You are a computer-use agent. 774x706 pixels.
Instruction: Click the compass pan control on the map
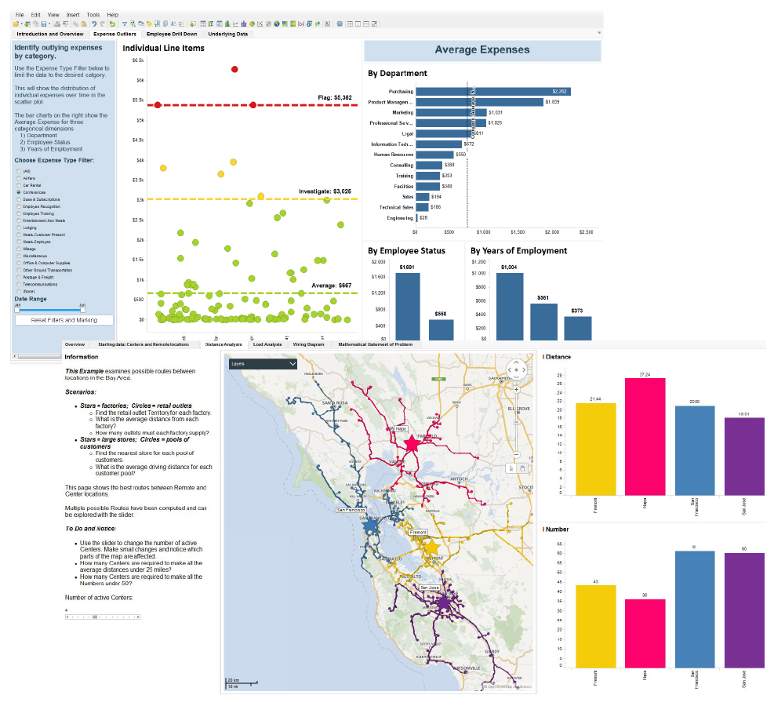point(516,369)
